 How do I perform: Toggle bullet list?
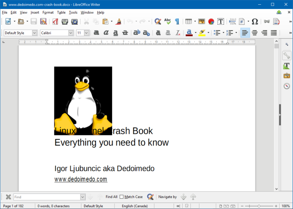point(217,33)
